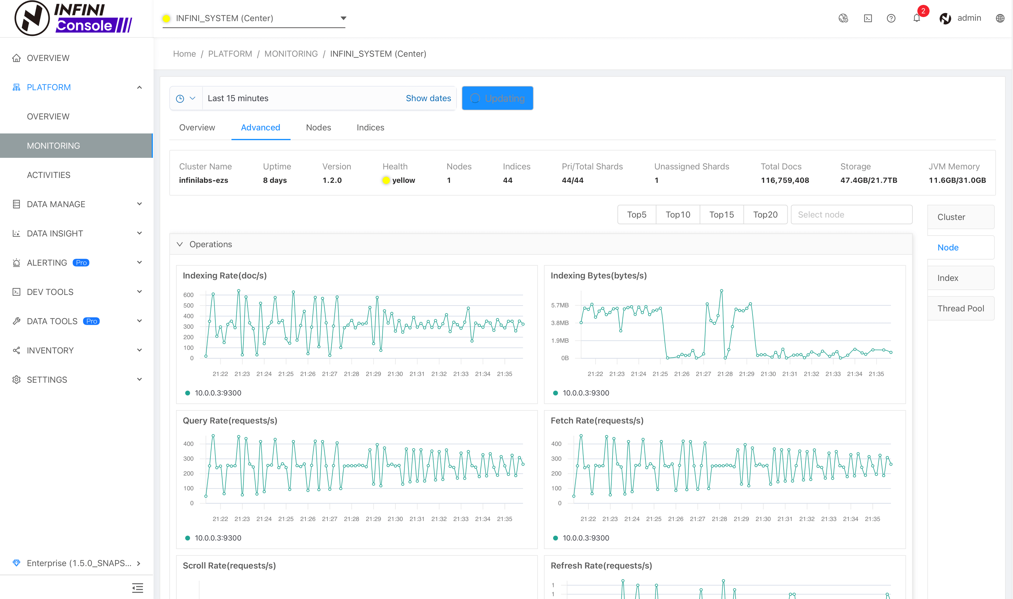Click the DATA TOOLS wrench icon
1013x599 pixels.
click(x=16, y=321)
